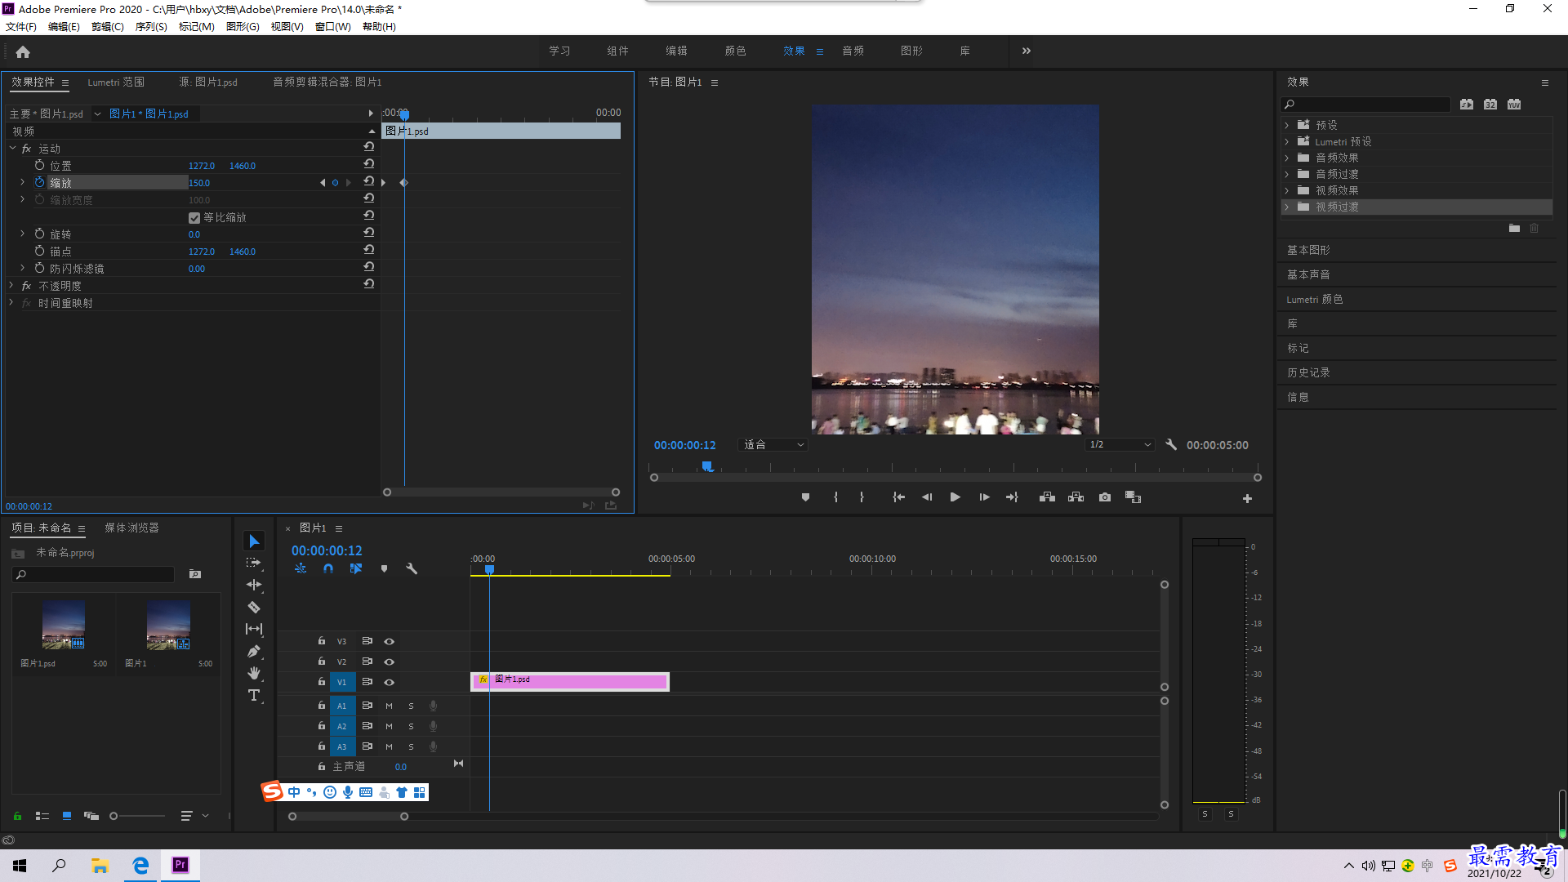Select the Slip tool
Image resolution: width=1568 pixels, height=882 pixels.
pos(254,629)
